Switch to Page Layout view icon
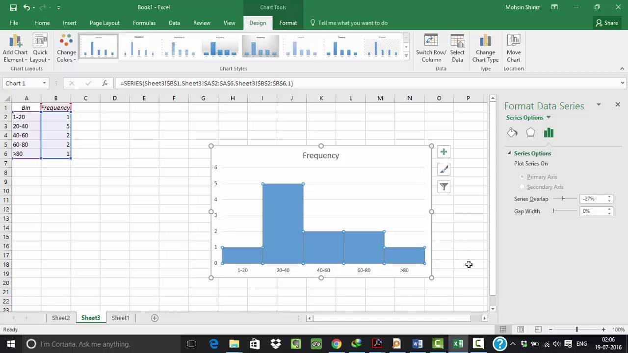Viewport: 628px width, 353px height. click(521, 329)
